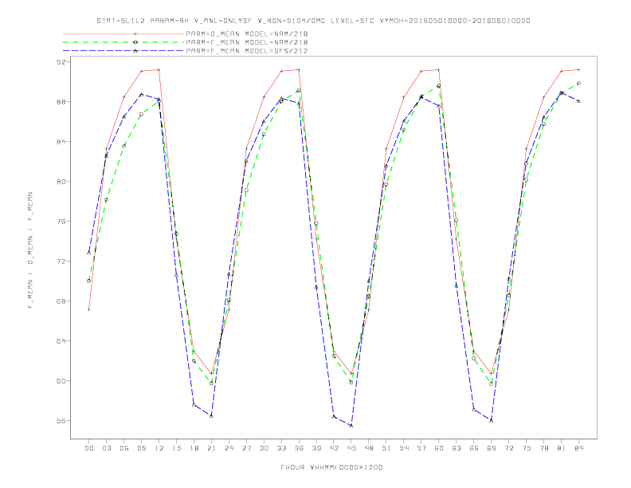The height and width of the screenshot is (488, 631).
Task: Click the y-axis tick label 56
Action: (61, 421)
